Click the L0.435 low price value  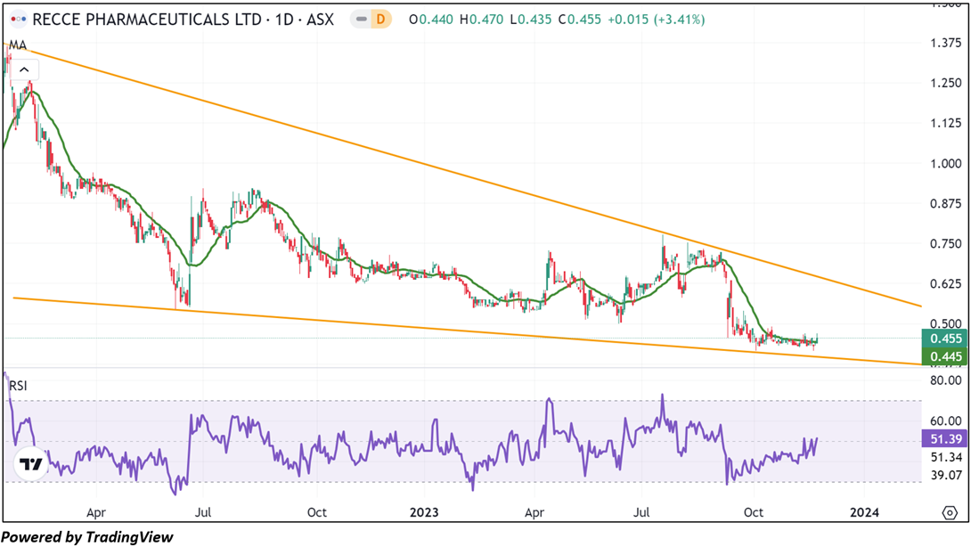coord(531,20)
